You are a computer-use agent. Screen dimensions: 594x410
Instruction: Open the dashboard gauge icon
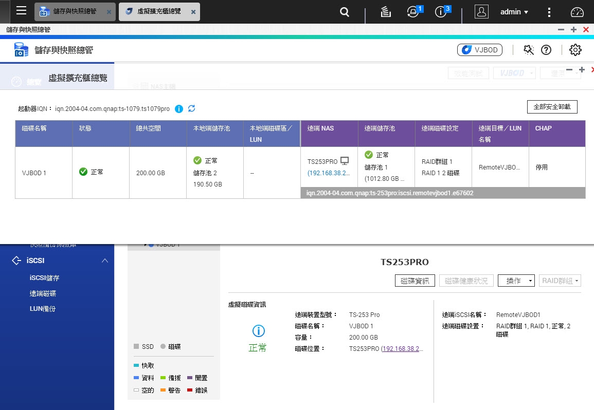point(577,12)
